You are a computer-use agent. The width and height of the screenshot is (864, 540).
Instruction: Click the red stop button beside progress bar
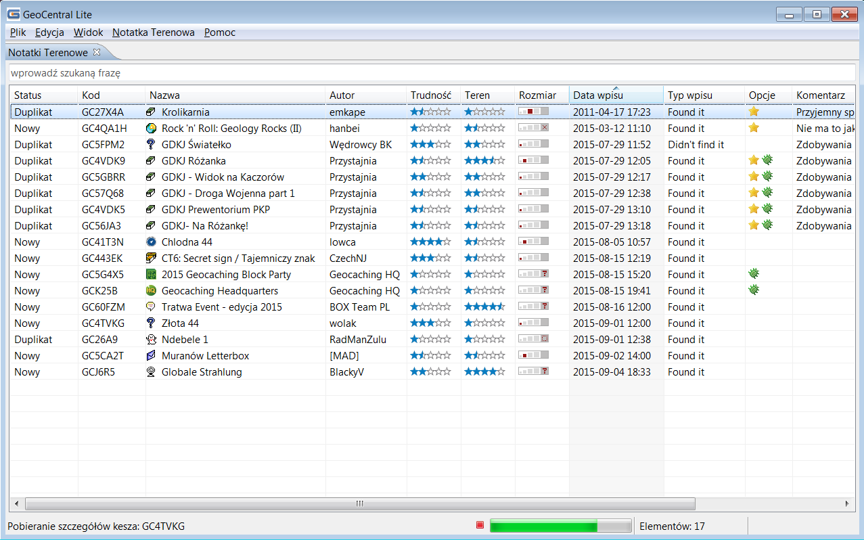click(480, 525)
